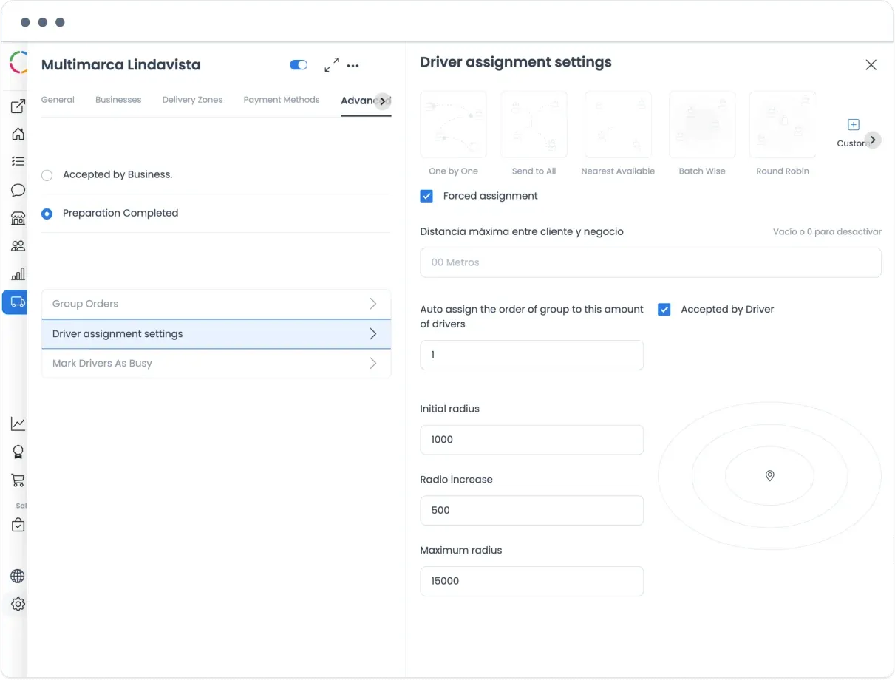Open the chat bubble icon in sidebar
The height and width of the screenshot is (680, 895).
pos(18,190)
